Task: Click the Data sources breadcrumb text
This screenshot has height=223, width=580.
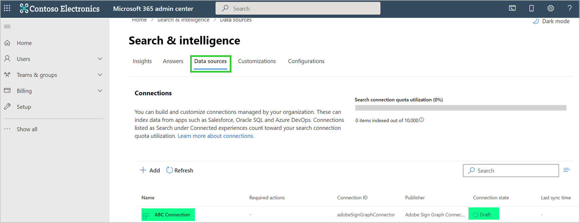Action: (236, 20)
